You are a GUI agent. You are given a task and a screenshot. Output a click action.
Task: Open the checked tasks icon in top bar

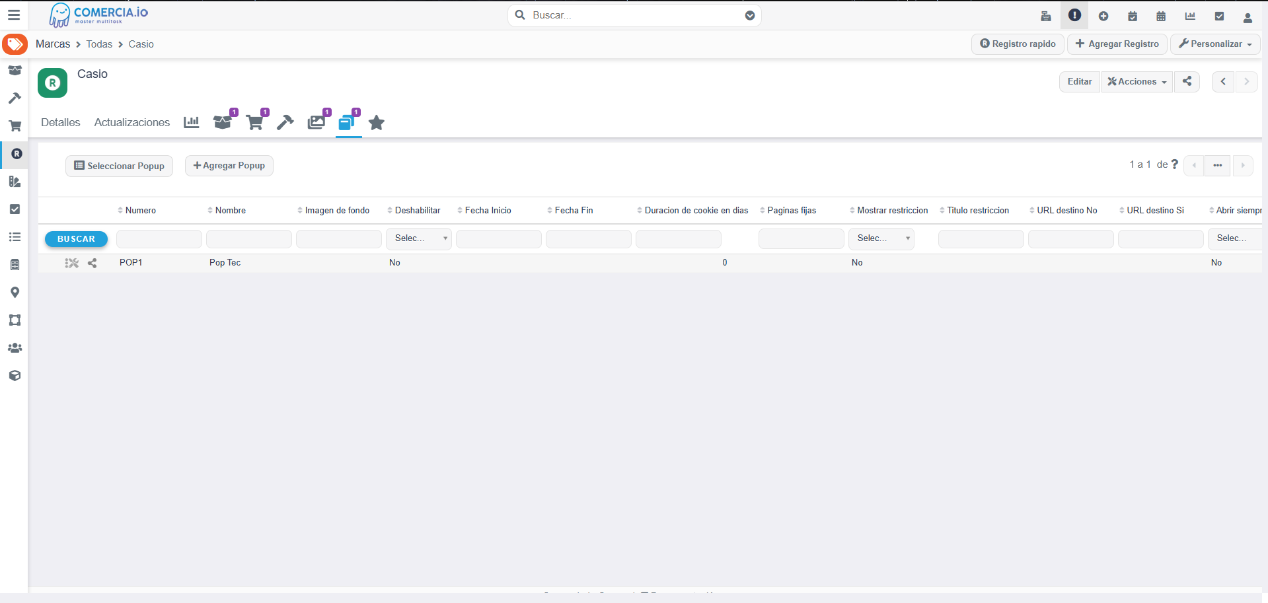1219,16
